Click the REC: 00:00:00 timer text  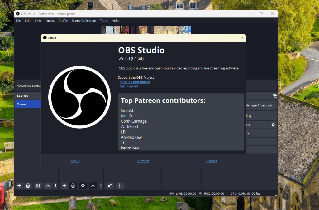pos(214,193)
